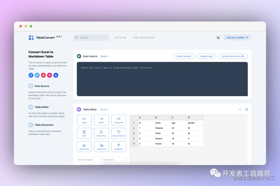Image resolution: width=280 pixels, height=186 pixels.
Task: Select row 1 header
Action: pyautogui.click(x=134, y=123)
